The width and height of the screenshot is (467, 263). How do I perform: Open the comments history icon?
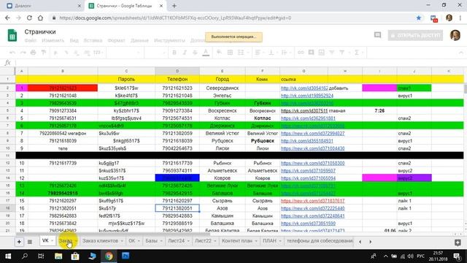click(x=378, y=35)
